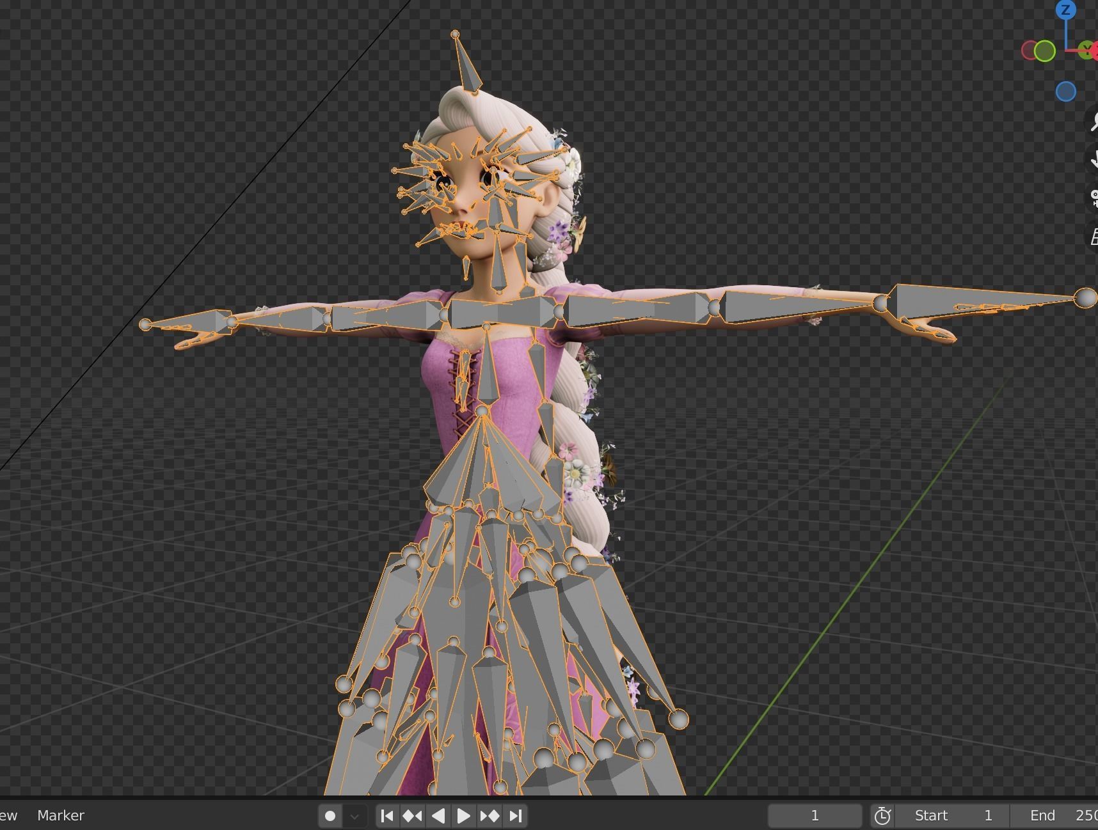This screenshot has height=830, width=1098.
Task: Click the bottom -Z sphere of the gizmo
Action: point(1066,91)
